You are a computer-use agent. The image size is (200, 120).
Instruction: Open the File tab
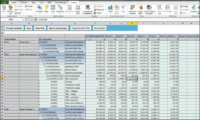pyautogui.click(x=4, y=2)
